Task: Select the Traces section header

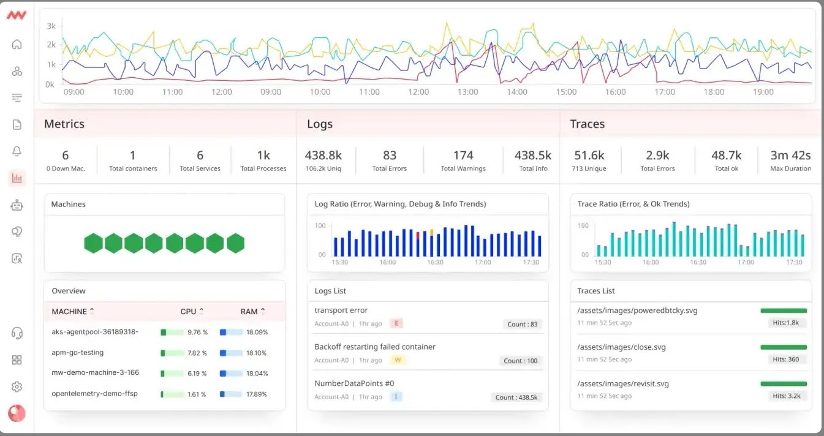Action: click(586, 124)
